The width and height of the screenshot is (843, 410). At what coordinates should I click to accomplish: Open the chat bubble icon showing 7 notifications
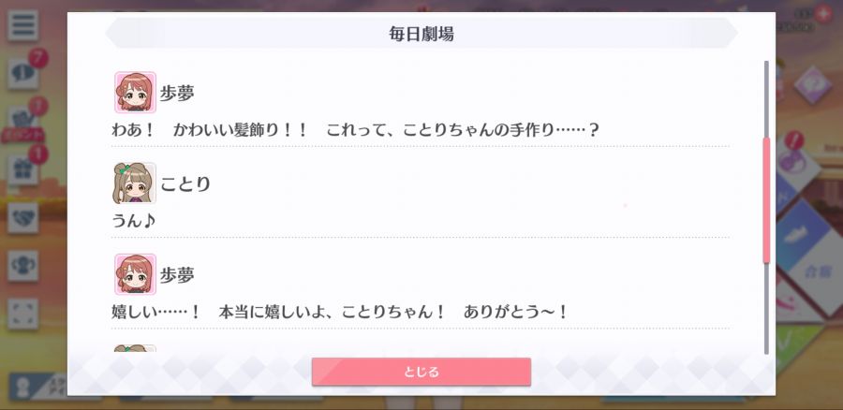(x=23, y=74)
